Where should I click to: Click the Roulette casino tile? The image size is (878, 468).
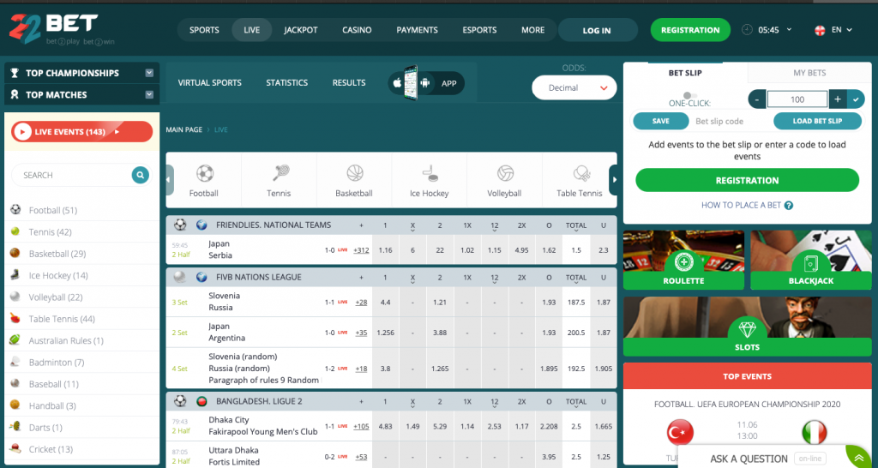click(683, 261)
